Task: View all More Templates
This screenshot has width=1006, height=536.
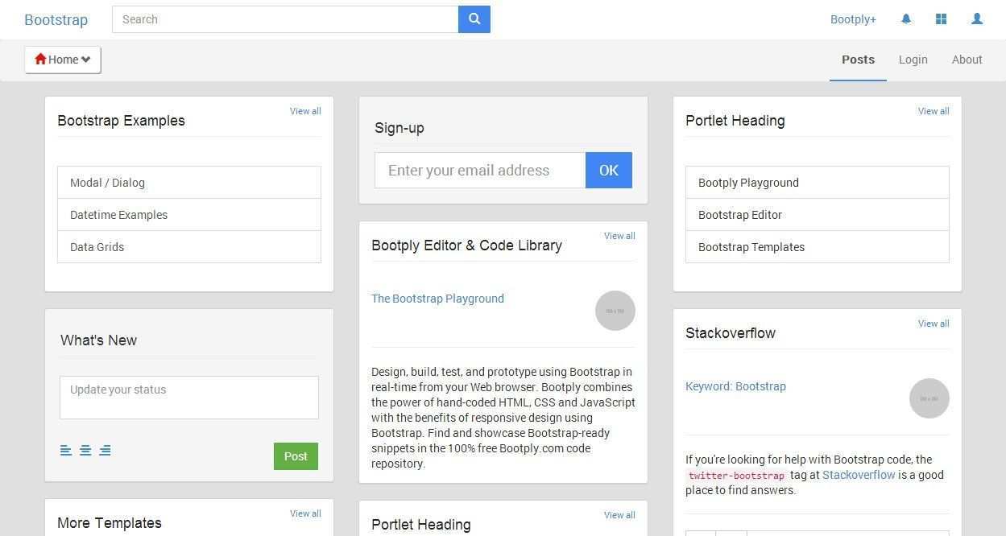Action: tap(305, 513)
